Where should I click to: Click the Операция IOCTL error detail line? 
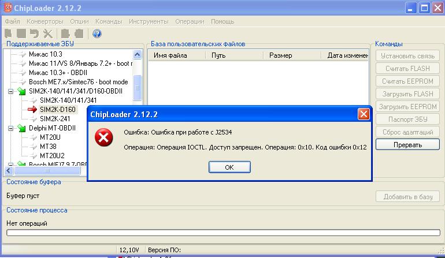click(x=245, y=147)
